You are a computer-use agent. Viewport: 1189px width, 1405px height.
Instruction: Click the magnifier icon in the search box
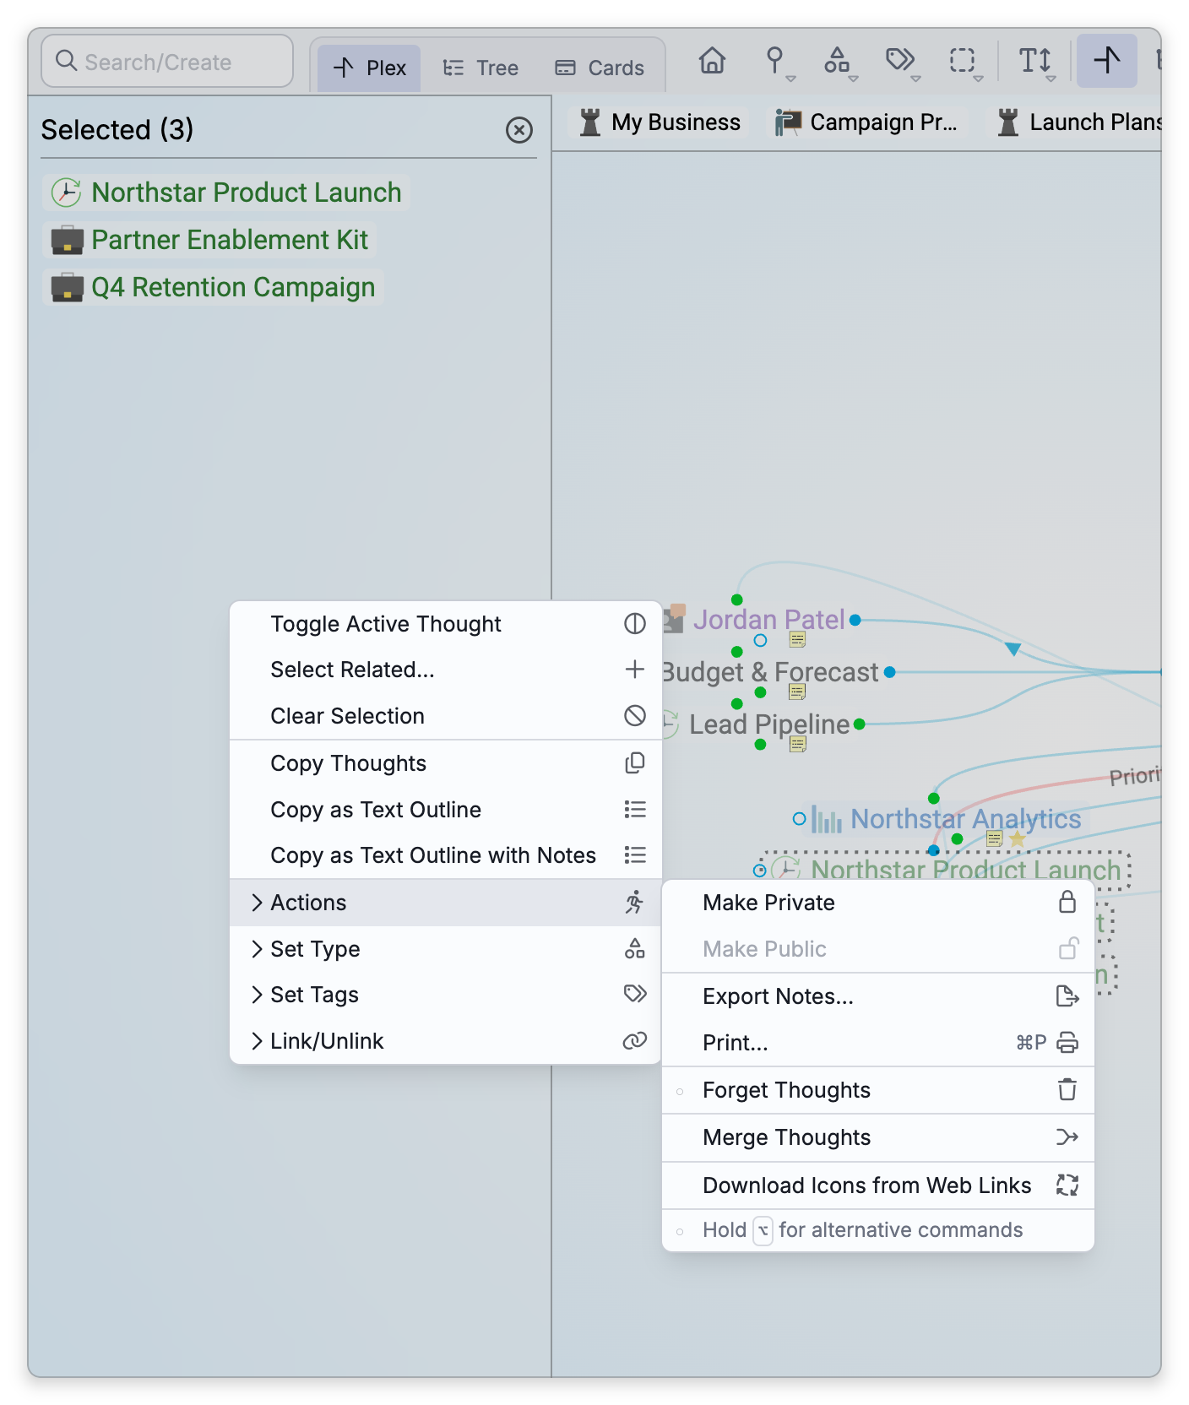coord(66,61)
